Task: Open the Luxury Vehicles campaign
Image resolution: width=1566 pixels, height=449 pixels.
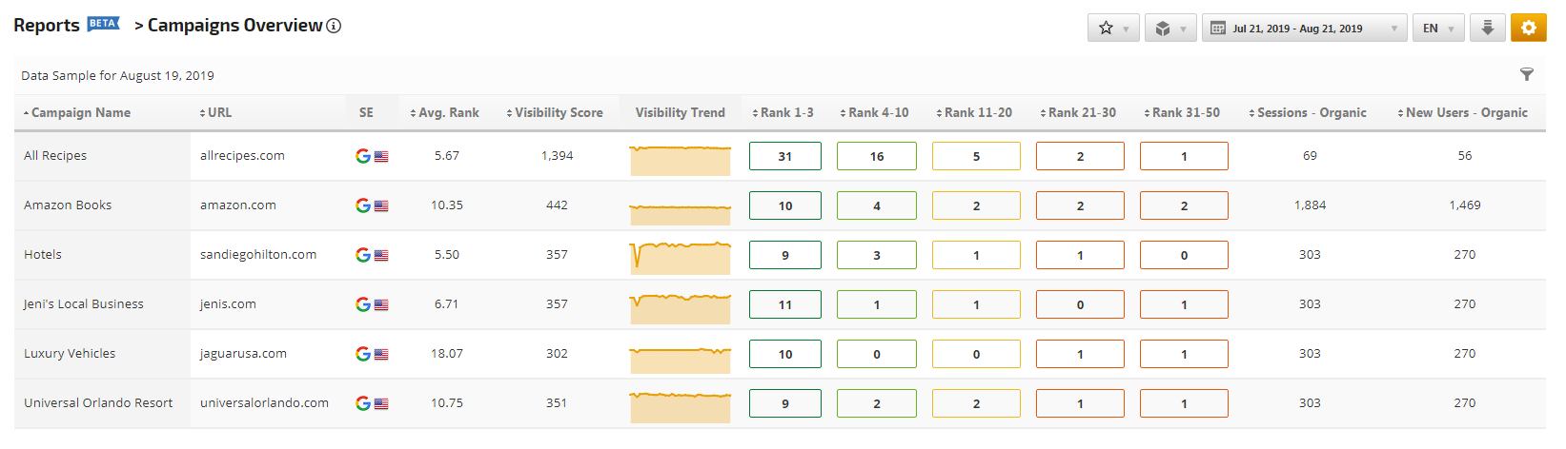Action: [x=70, y=353]
